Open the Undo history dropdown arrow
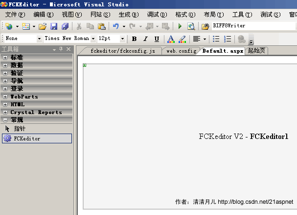The height and width of the screenshot is (215, 297). (124, 26)
